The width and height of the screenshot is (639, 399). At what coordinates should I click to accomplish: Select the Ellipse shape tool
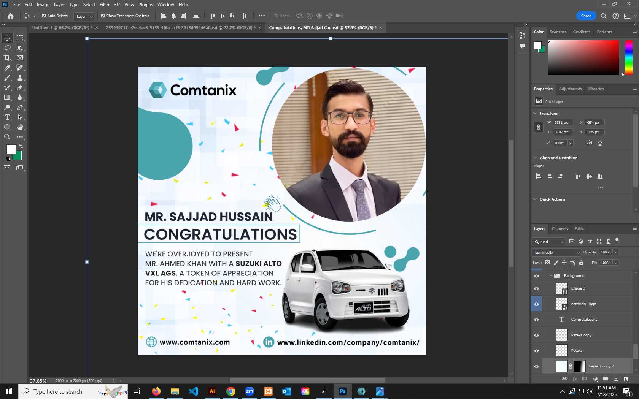pyautogui.click(x=7, y=127)
